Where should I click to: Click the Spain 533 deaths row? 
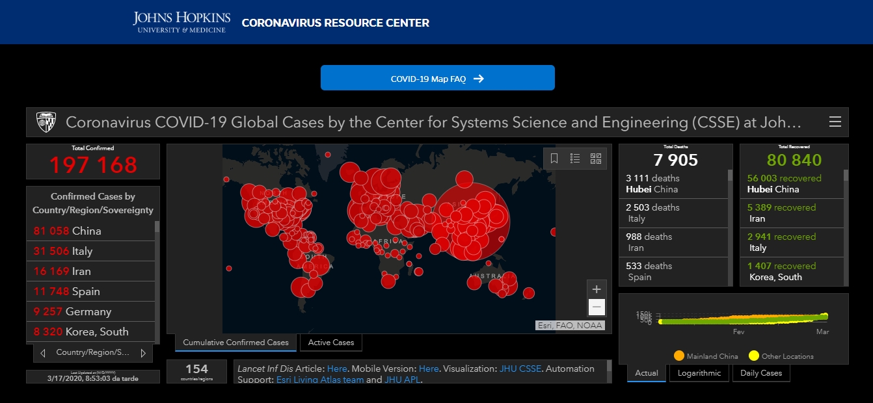tap(673, 272)
